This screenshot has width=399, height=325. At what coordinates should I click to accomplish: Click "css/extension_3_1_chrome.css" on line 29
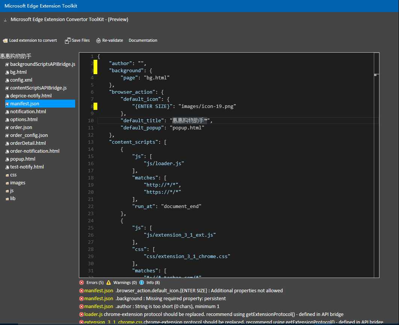187,256
